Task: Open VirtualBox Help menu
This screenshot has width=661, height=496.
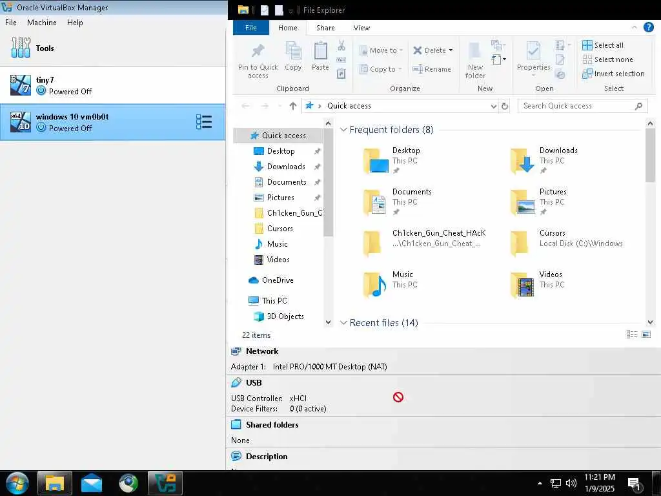Action: click(x=75, y=23)
